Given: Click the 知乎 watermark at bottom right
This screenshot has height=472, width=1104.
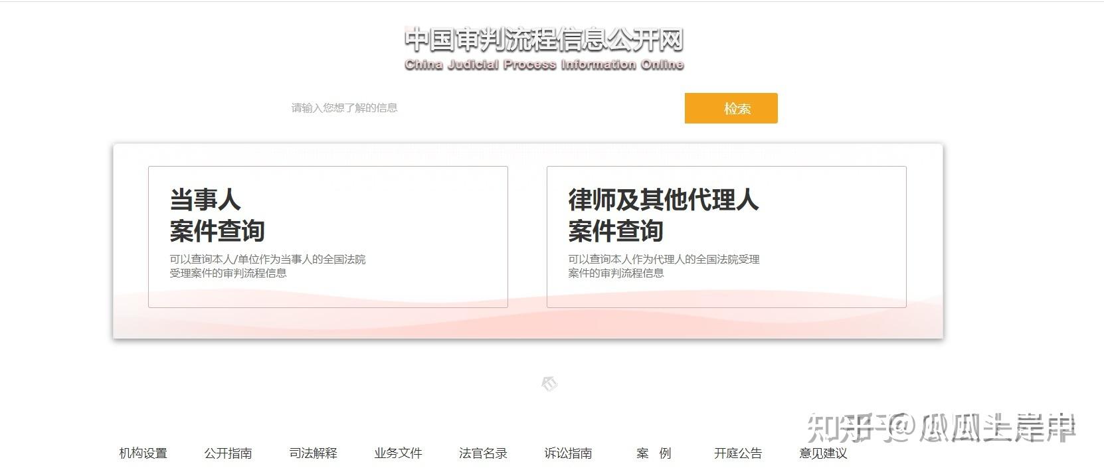Looking at the screenshot, I should (x=941, y=428).
